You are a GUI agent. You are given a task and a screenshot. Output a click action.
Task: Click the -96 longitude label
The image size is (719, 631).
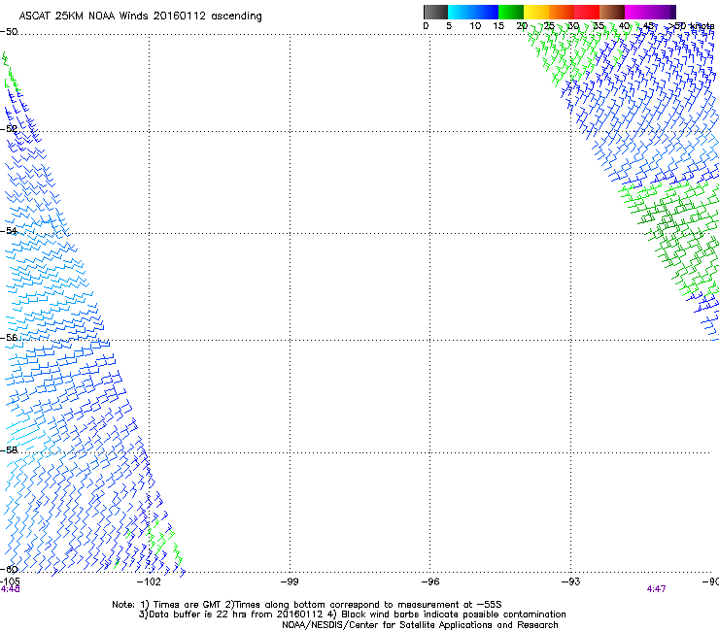click(x=430, y=581)
